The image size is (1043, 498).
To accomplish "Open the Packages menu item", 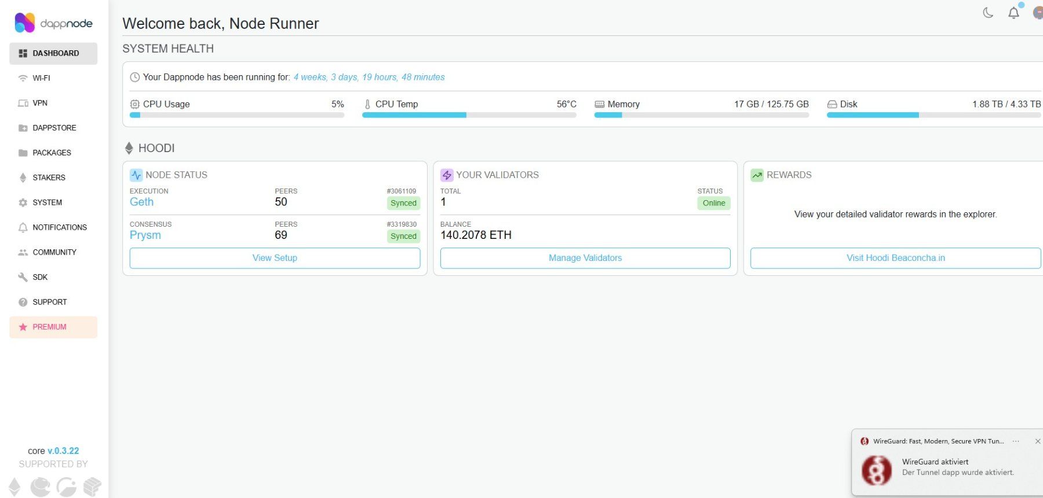I will [x=53, y=153].
